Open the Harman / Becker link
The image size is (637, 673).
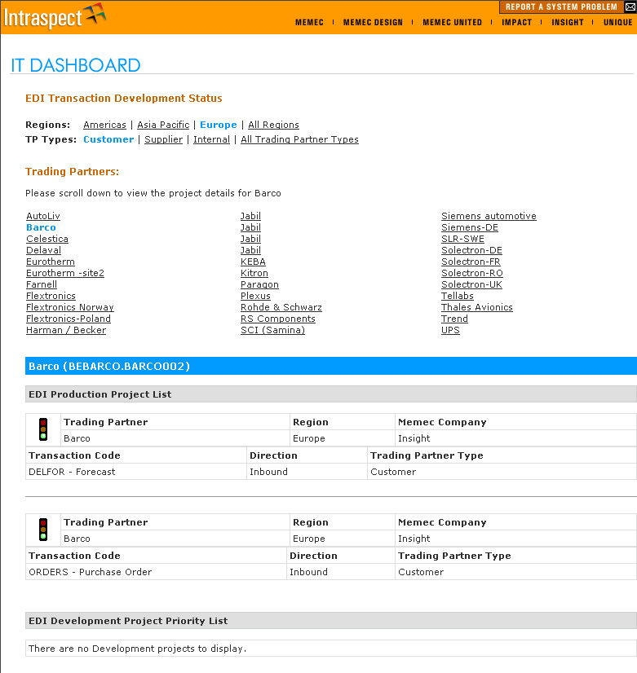(66, 330)
